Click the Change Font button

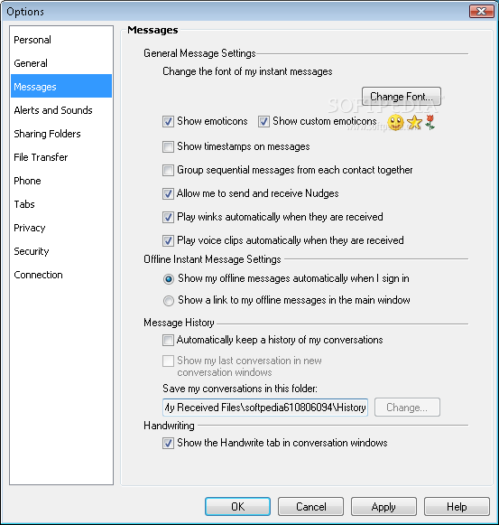pos(402,97)
